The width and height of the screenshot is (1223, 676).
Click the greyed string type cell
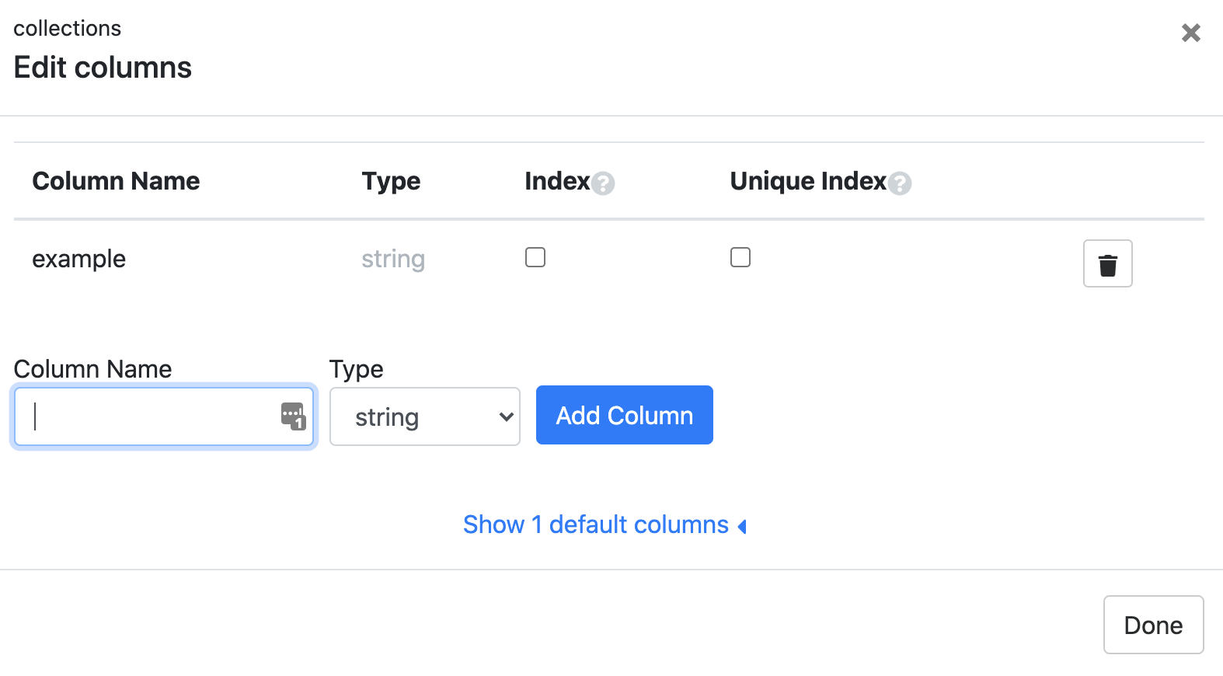coord(393,259)
